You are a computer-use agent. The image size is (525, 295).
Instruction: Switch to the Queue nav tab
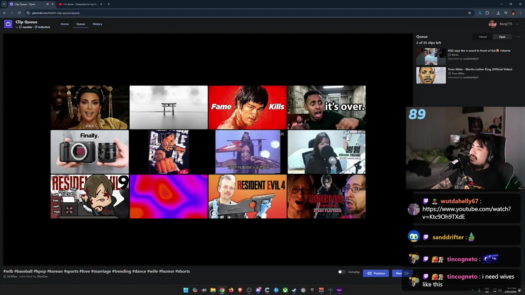pos(80,24)
